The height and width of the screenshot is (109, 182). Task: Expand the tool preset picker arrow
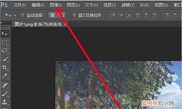tap(15, 15)
